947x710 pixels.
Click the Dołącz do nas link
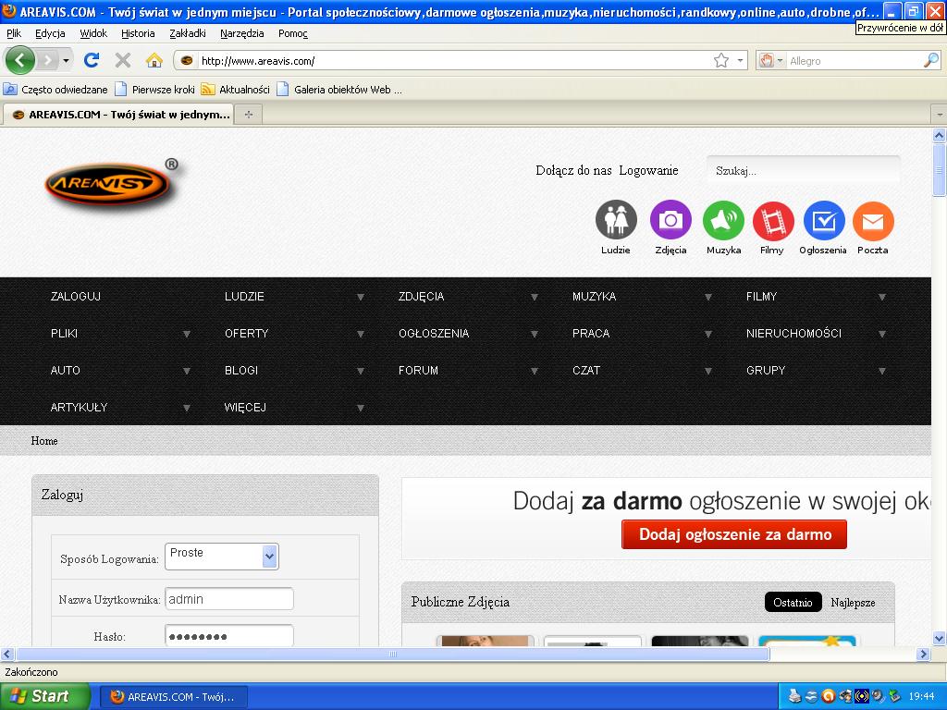click(x=573, y=170)
